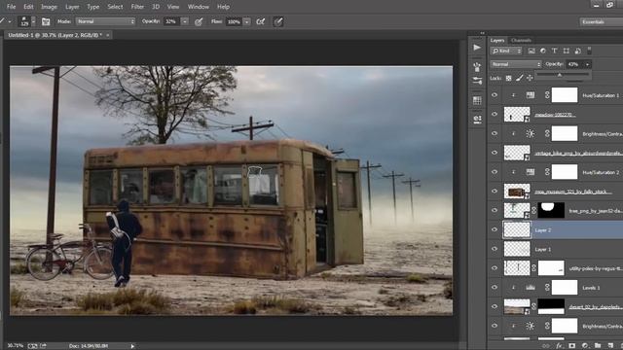Select the tree_png layer mask thumbnail
The height and width of the screenshot is (350, 623).
(x=551, y=210)
